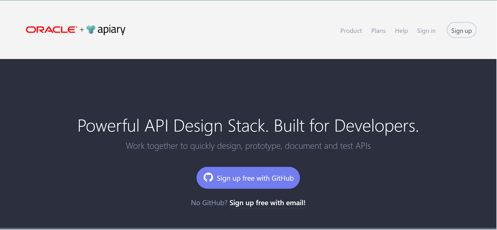Open the Product menu item
Viewport: 497px width, 230px height.
point(351,31)
